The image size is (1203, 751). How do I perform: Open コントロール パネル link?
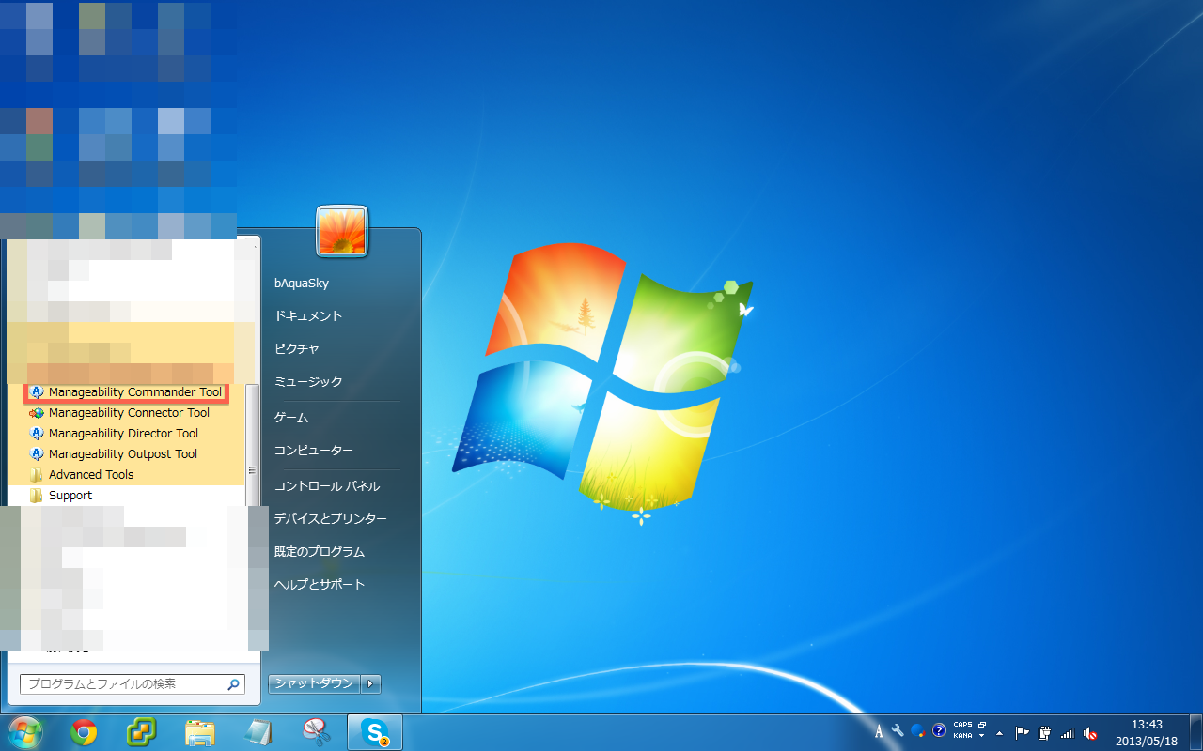click(326, 486)
